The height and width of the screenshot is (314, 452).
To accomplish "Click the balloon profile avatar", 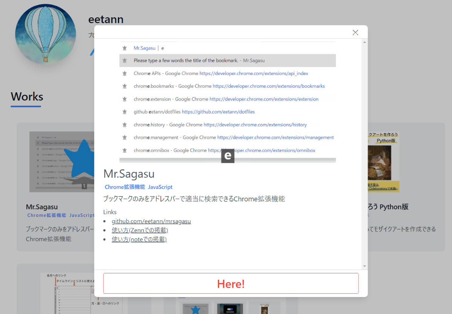I will tap(46, 34).
